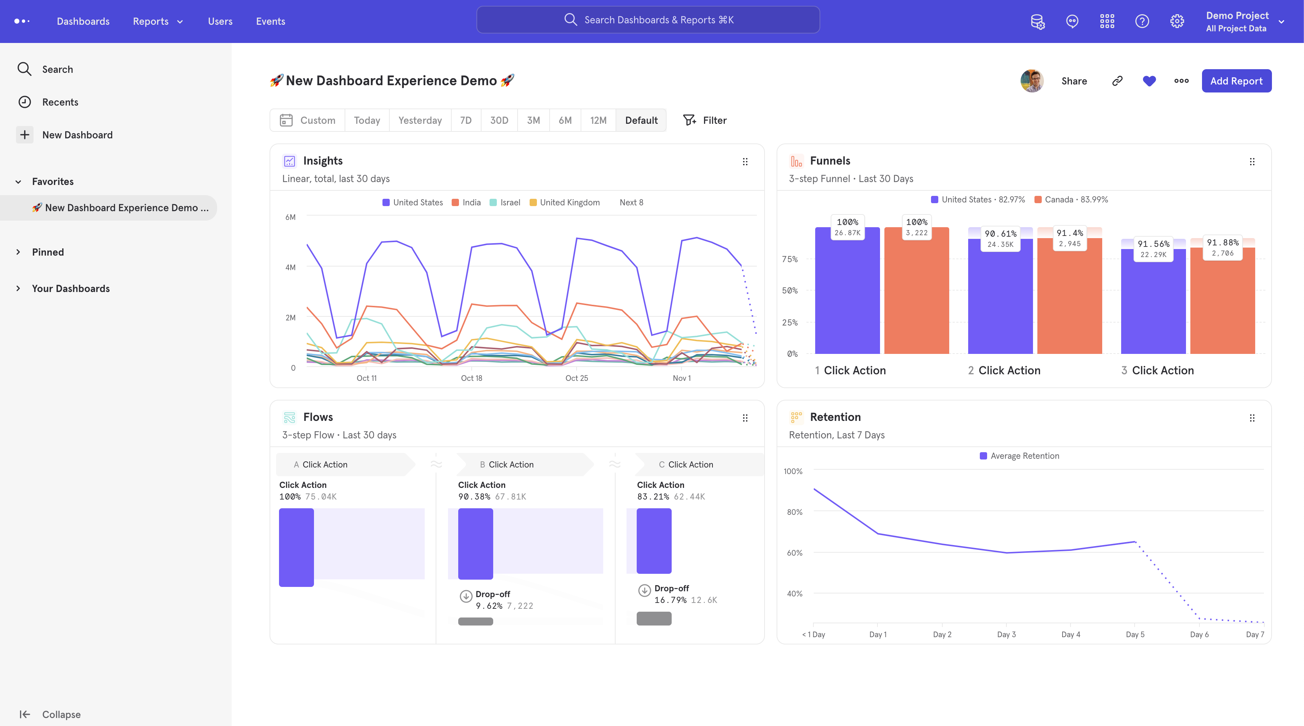Open the dashboard three-dot more menu
This screenshot has width=1304, height=726.
point(1182,81)
